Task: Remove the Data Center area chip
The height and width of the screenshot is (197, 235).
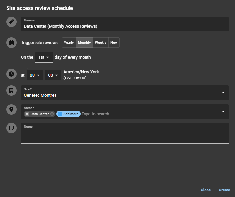Action: [52, 114]
